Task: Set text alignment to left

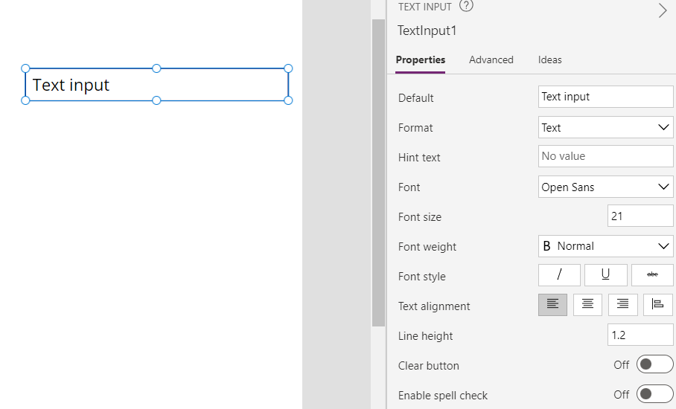Action: click(552, 305)
